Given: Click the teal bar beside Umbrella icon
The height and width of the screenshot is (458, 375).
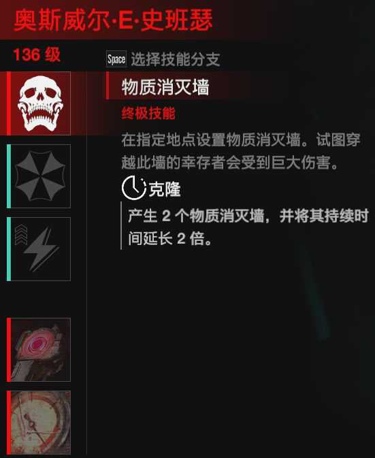Looking at the screenshot, I should 9,176.
